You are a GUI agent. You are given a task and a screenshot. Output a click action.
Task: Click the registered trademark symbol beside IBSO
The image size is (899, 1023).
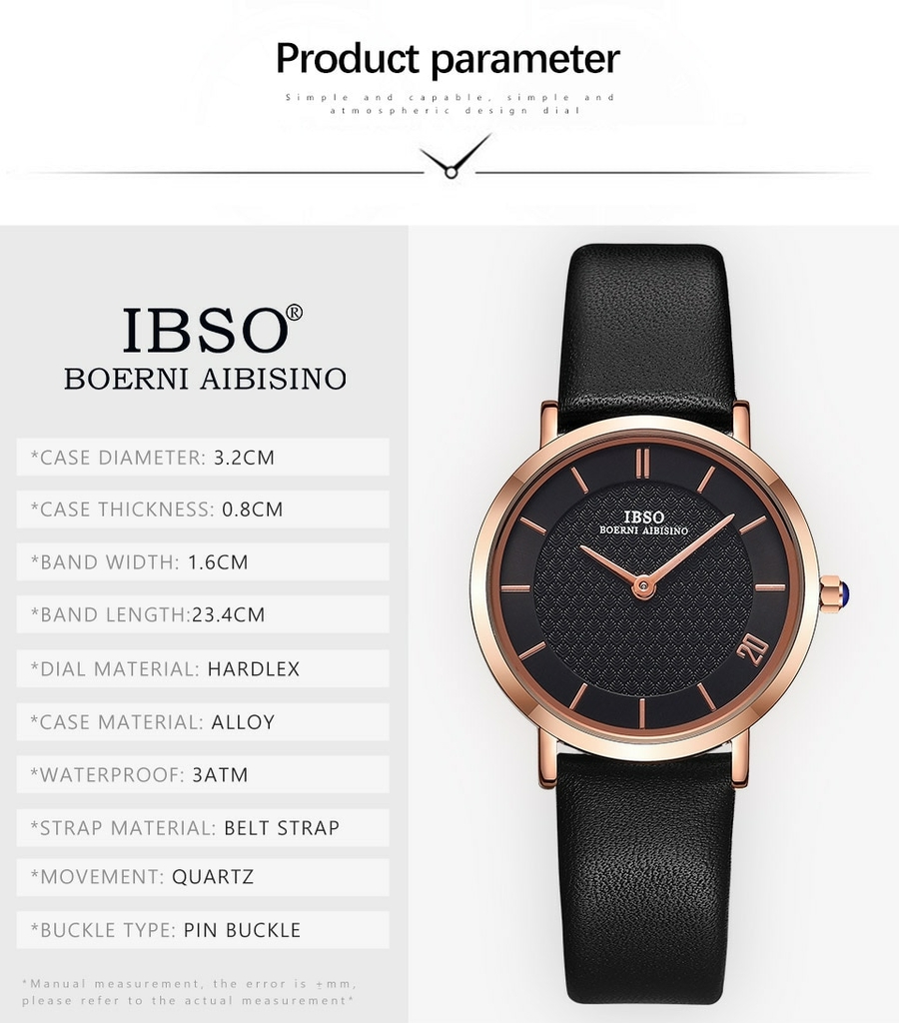295,313
